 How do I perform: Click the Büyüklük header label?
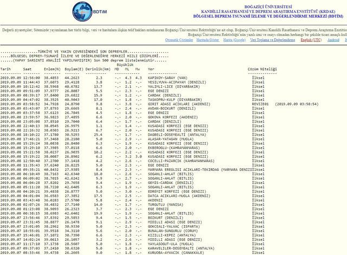125,65
